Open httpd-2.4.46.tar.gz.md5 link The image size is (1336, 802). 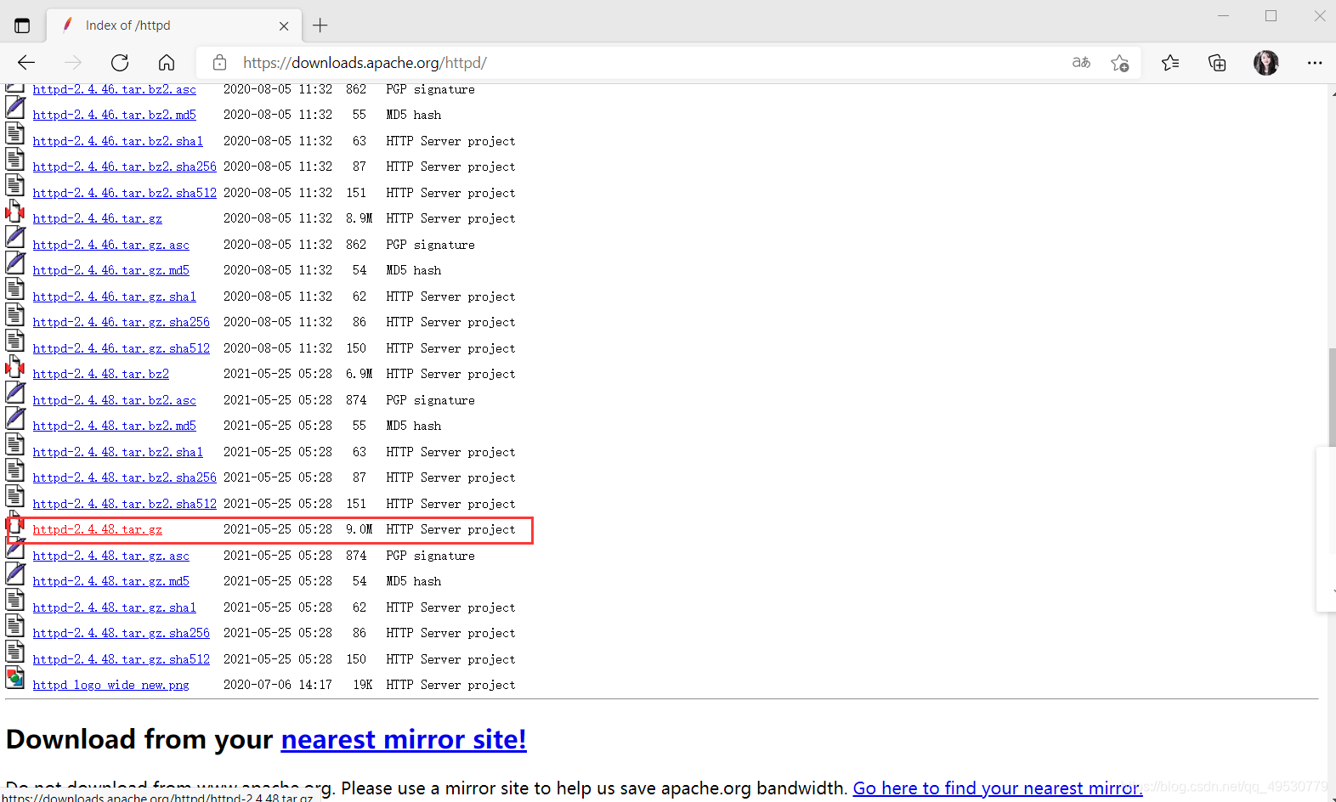click(111, 270)
